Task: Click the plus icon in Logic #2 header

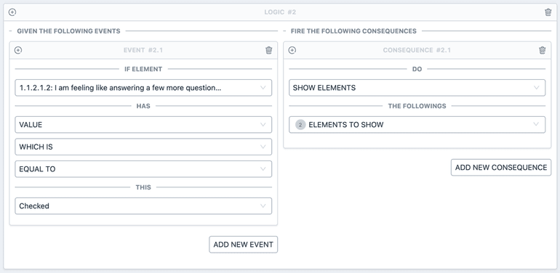Action: (12, 12)
